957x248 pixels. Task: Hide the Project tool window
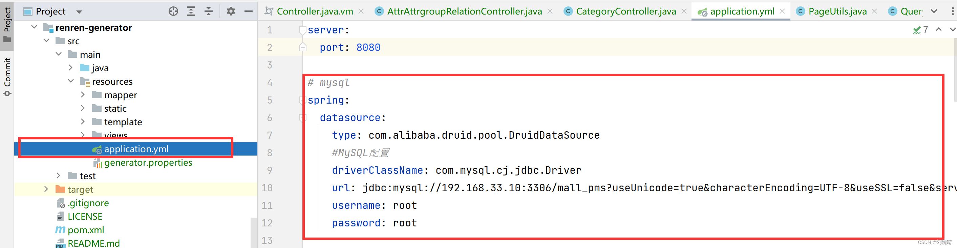click(249, 11)
